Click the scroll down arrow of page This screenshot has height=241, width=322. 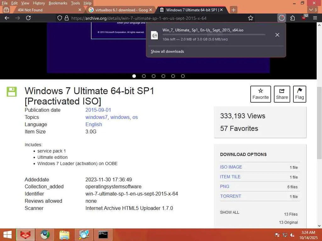(x=319, y=226)
